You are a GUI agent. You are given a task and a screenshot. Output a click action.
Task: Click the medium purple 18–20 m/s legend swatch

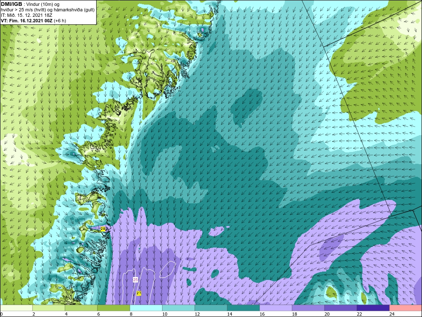click(308, 308)
